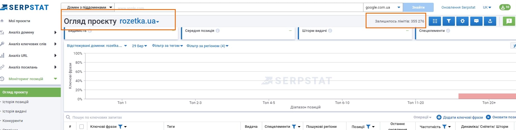Image resolution: width=516 pixels, height=130 pixels.
Task: Click the filter funnel on Частотність column
Action: (x=444, y=127)
